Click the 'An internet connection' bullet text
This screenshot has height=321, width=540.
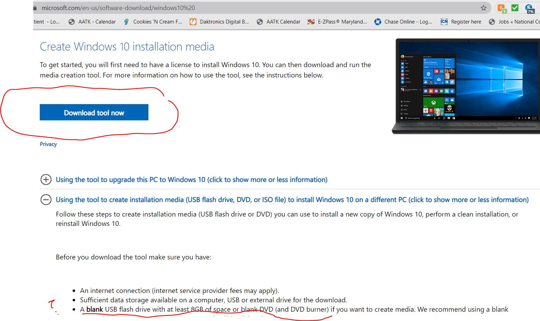click(180, 291)
